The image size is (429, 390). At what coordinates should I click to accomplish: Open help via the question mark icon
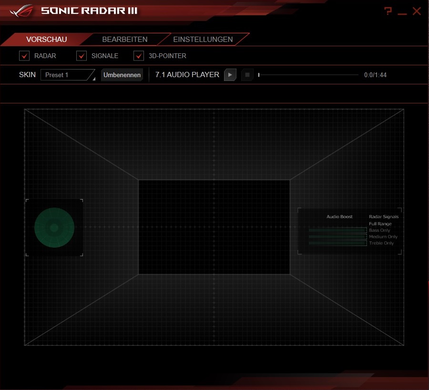[x=388, y=11]
